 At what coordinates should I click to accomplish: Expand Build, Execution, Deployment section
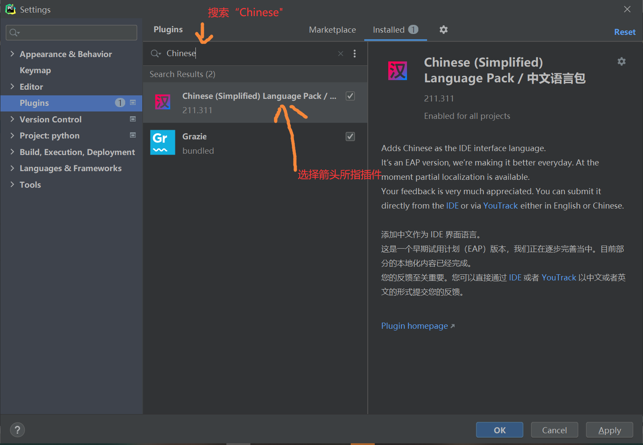click(12, 152)
